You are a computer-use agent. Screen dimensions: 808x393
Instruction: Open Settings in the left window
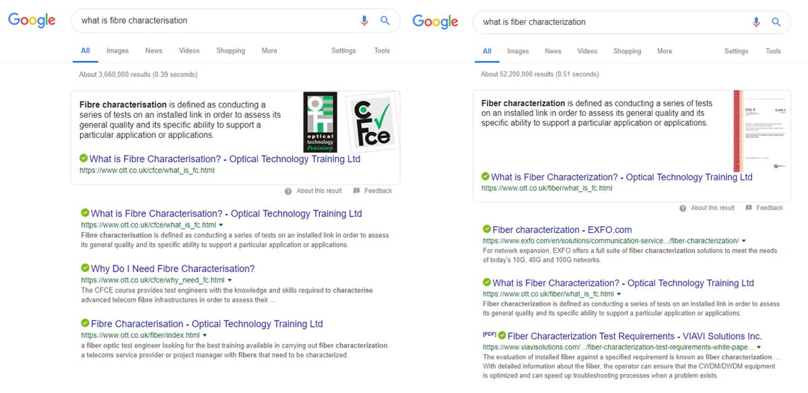point(343,50)
